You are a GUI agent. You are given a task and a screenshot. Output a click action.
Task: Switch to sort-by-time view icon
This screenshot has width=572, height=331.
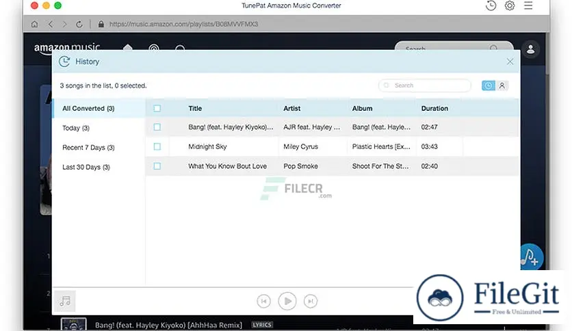pyautogui.click(x=488, y=85)
